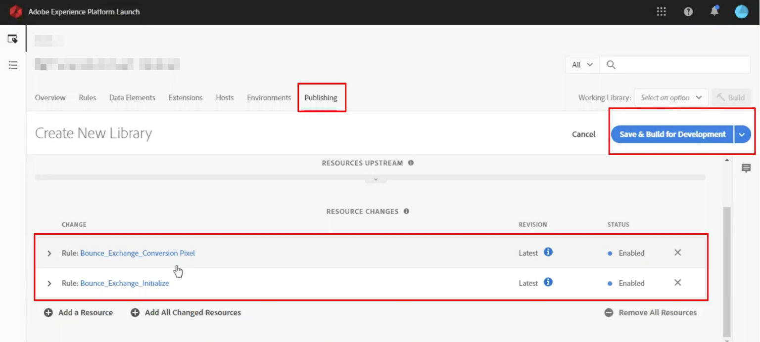Open the app switcher grid icon

661,12
